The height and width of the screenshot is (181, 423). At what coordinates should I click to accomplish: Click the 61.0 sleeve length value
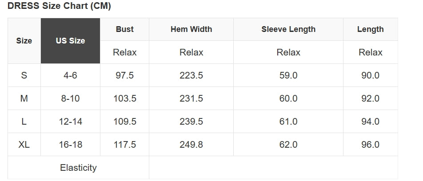[288, 122]
